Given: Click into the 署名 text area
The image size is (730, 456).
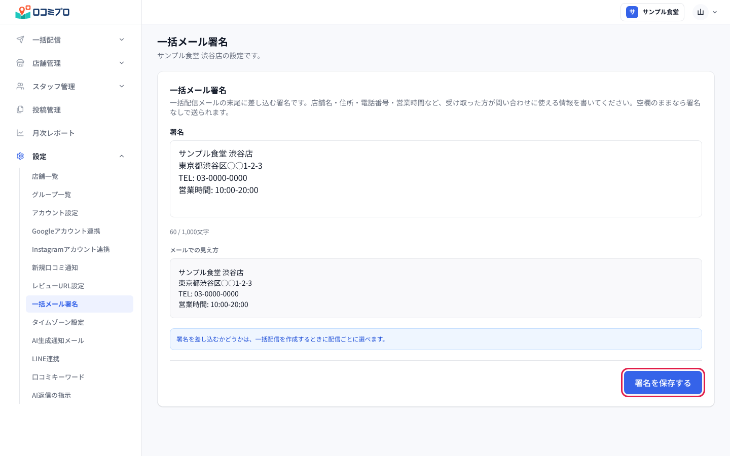Looking at the screenshot, I should click(x=436, y=179).
